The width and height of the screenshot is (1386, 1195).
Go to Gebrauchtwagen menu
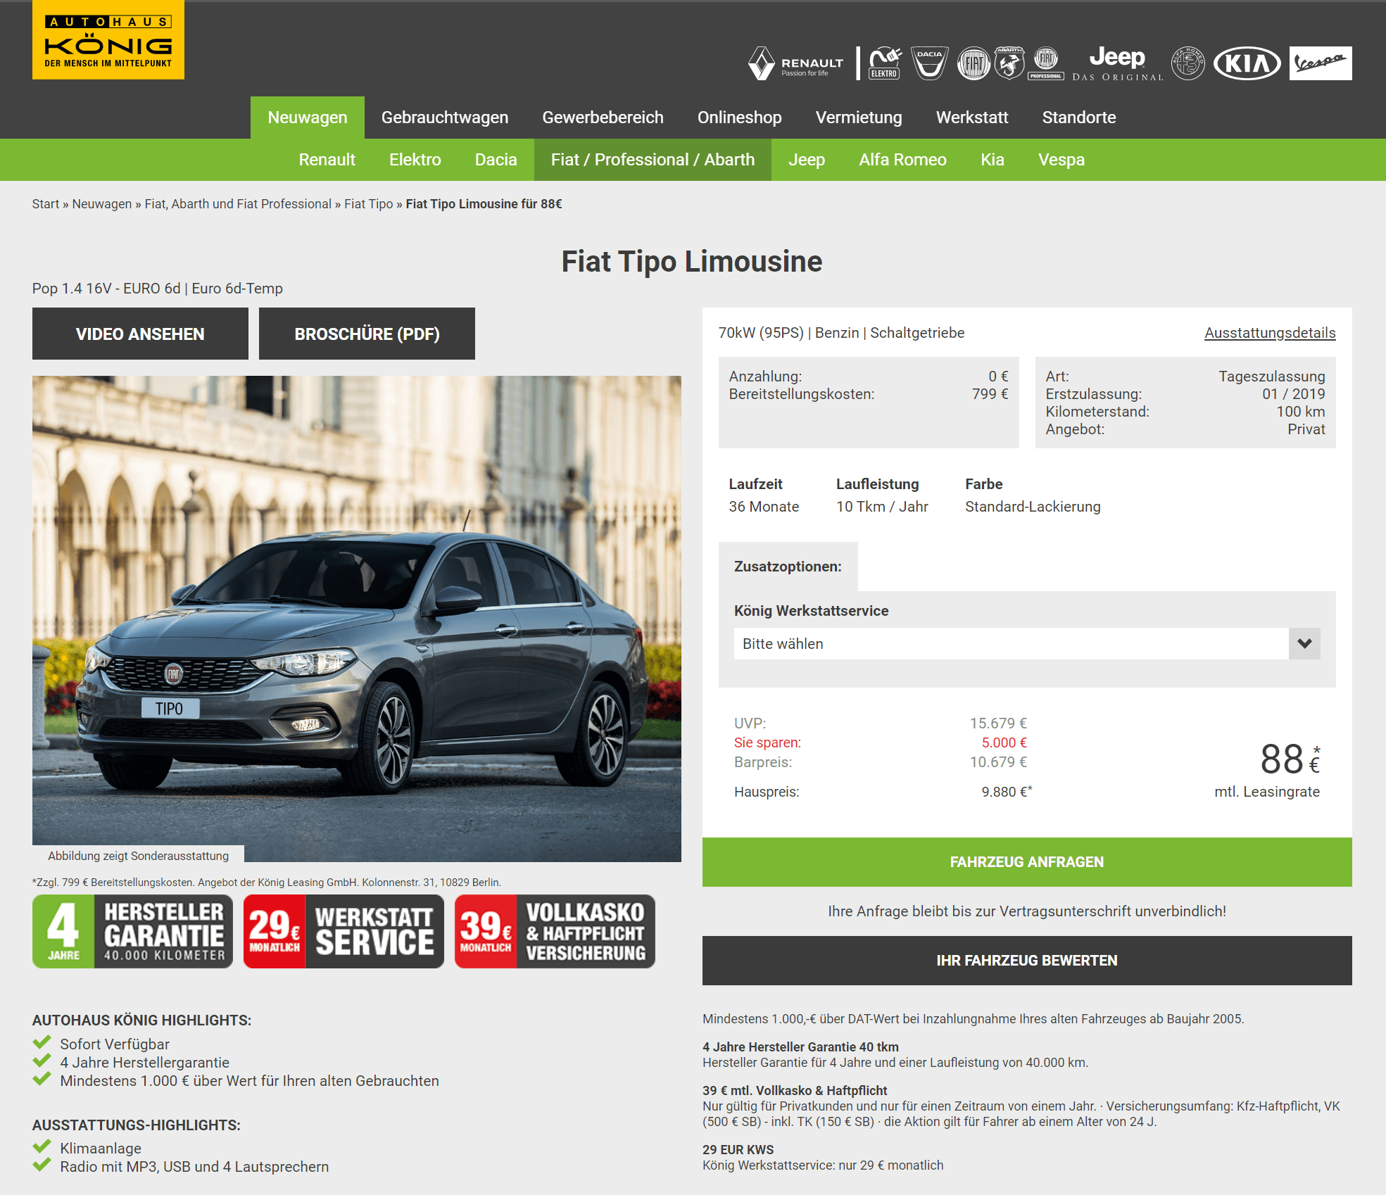tap(445, 118)
